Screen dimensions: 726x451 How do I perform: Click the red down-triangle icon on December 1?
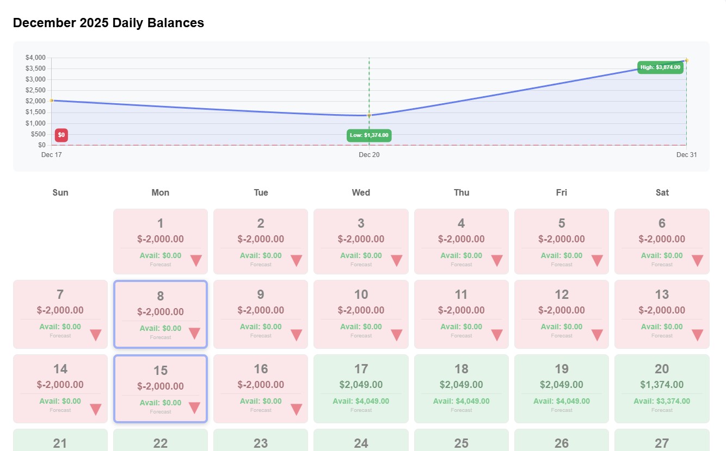[x=196, y=260]
